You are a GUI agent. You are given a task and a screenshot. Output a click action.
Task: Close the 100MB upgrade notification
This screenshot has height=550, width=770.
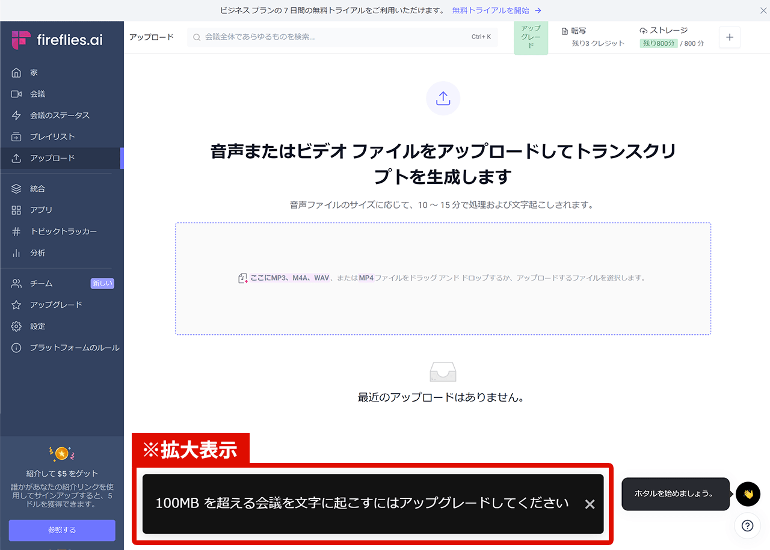pos(590,504)
